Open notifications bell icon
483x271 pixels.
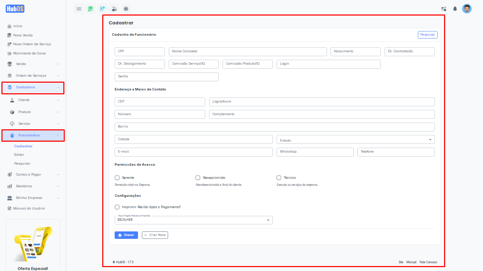(x=455, y=9)
